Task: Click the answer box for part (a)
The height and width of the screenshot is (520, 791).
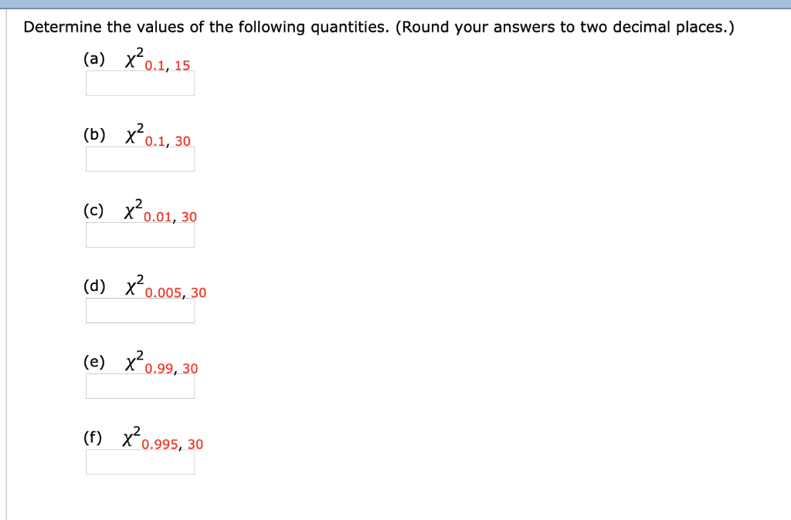Action: tap(140, 84)
